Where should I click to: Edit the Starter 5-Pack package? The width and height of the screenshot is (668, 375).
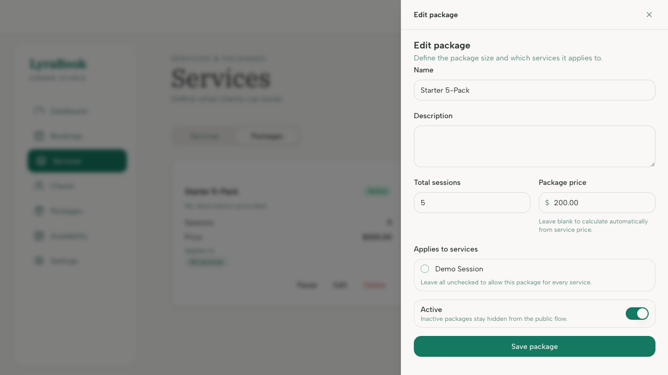(x=341, y=285)
